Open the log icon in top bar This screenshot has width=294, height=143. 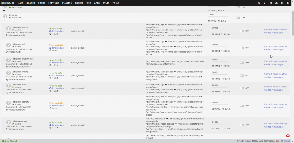(288, 3)
